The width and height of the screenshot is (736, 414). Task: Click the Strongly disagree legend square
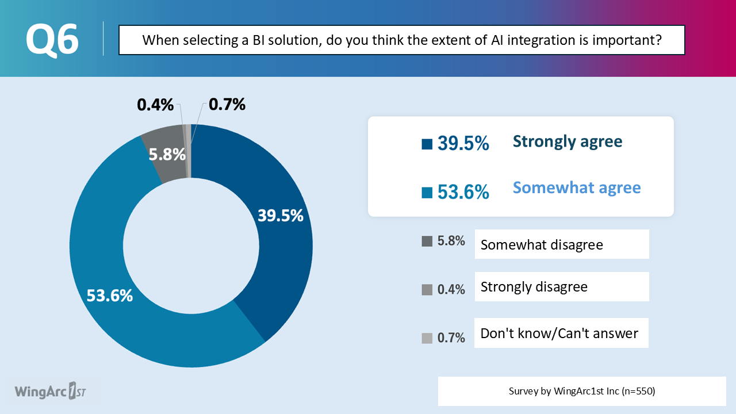point(427,290)
